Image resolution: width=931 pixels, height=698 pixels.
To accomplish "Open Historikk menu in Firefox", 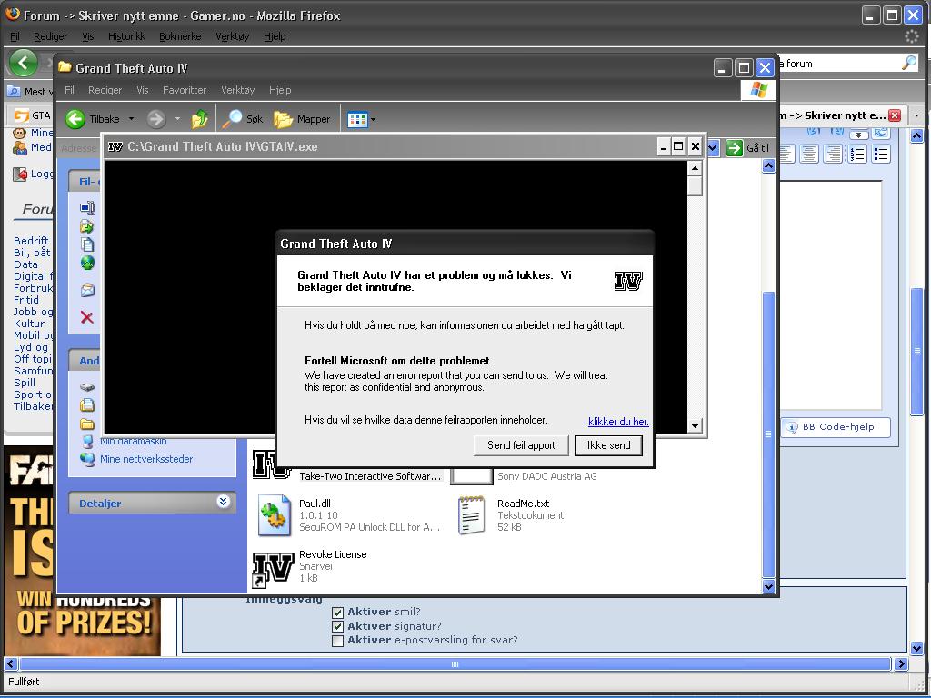I will click(x=126, y=36).
